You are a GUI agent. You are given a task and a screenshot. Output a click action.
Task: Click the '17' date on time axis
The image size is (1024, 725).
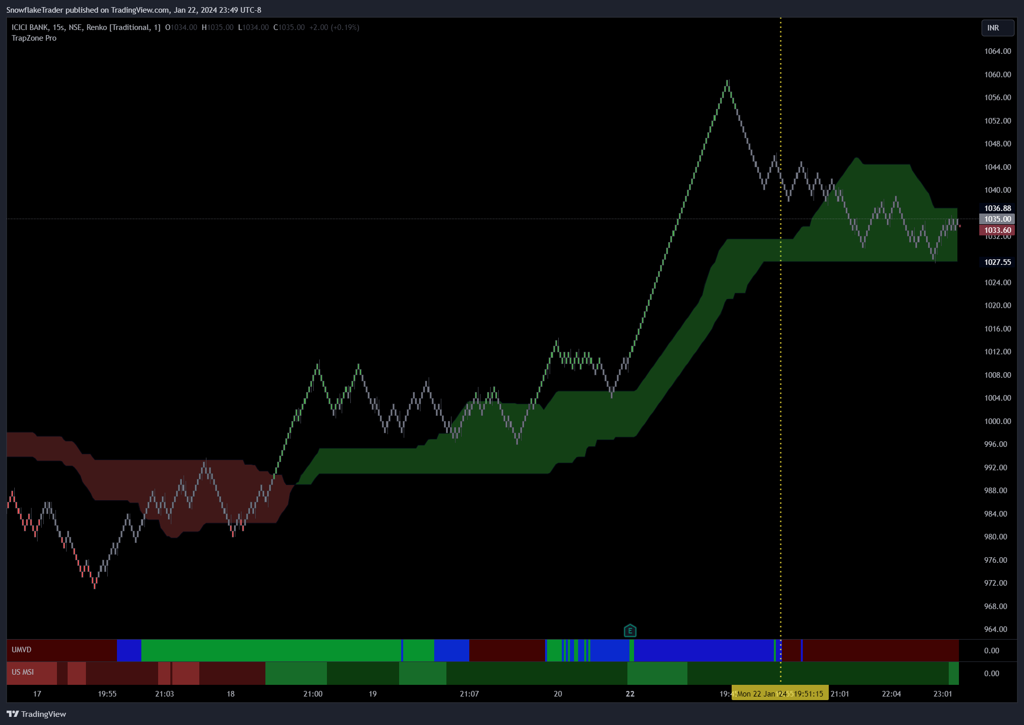click(37, 693)
